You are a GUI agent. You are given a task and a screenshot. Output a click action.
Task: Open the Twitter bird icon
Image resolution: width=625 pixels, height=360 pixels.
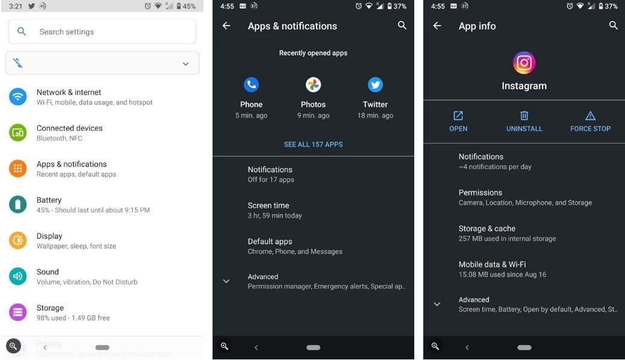pos(375,85)
